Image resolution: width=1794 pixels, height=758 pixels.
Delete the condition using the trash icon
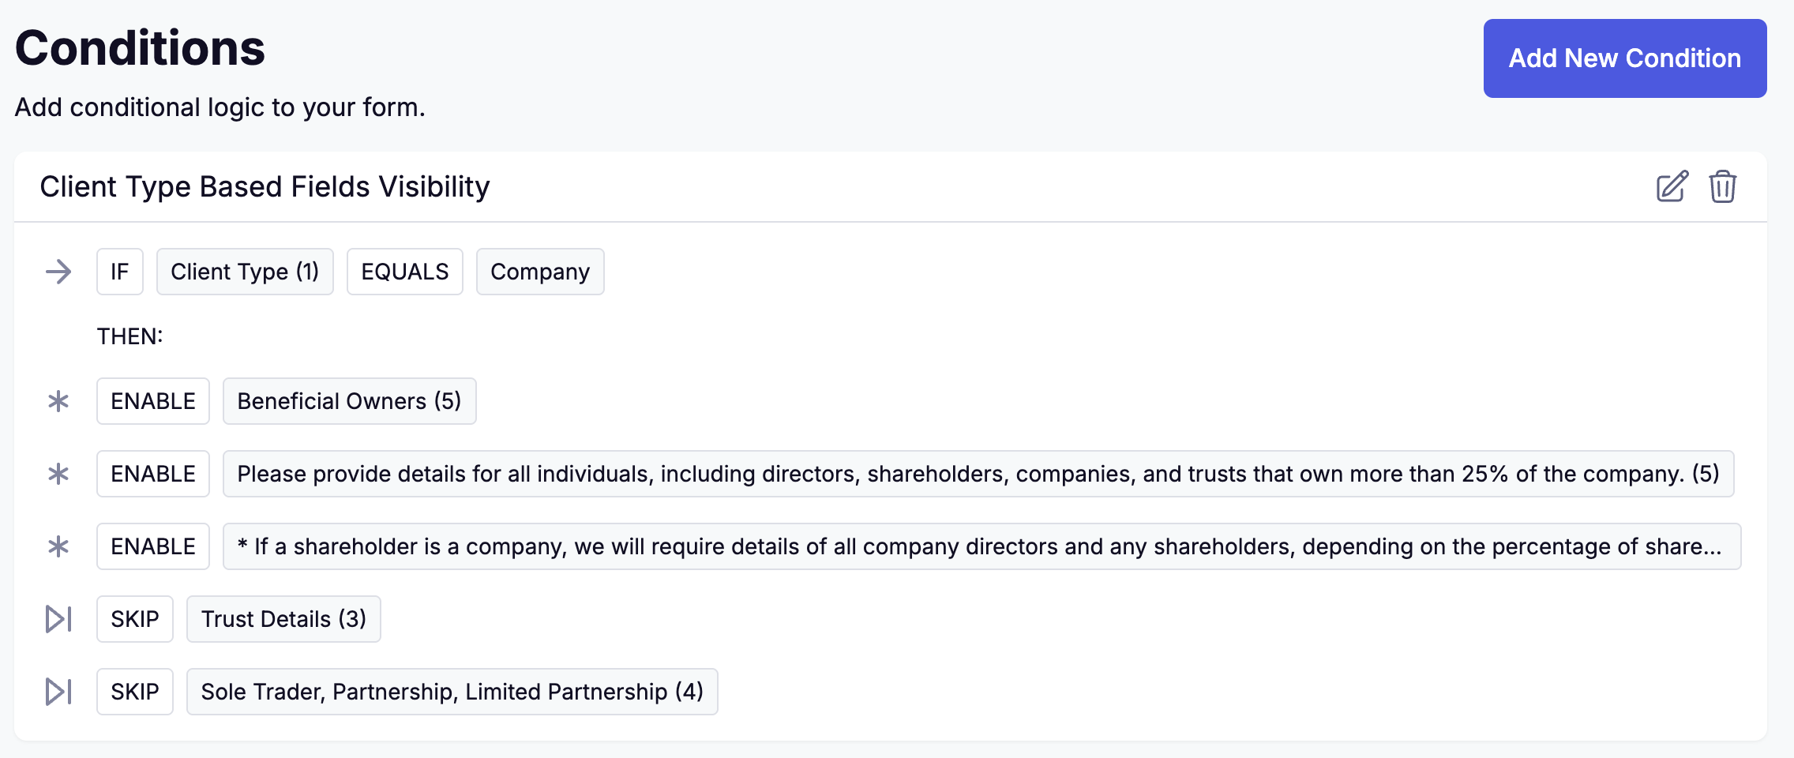(x=1722, y=187)
